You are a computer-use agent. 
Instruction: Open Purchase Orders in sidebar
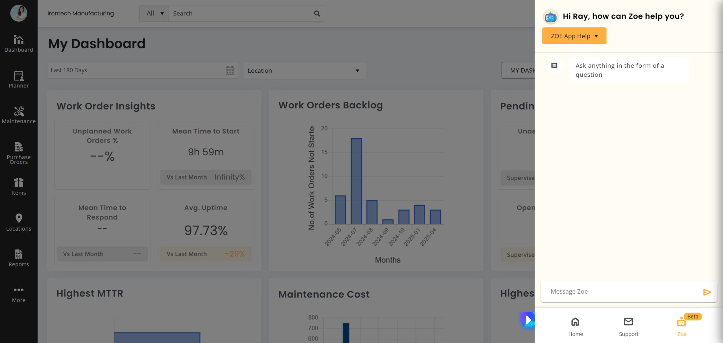pos(19,153)
